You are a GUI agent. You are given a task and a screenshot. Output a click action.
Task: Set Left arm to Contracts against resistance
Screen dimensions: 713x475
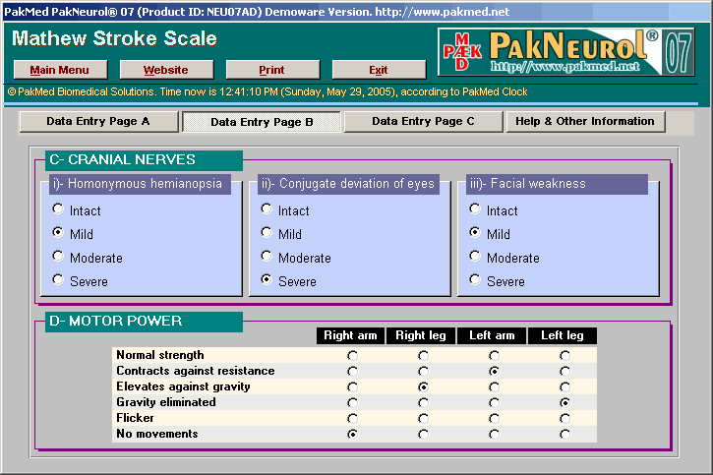(x=495, y=372)
